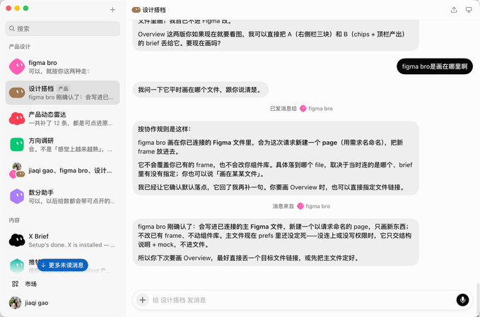Click the 更多未读消息 button

click(x=63, y=265)
